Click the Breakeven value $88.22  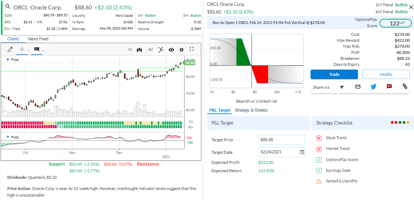click(404, 58)
